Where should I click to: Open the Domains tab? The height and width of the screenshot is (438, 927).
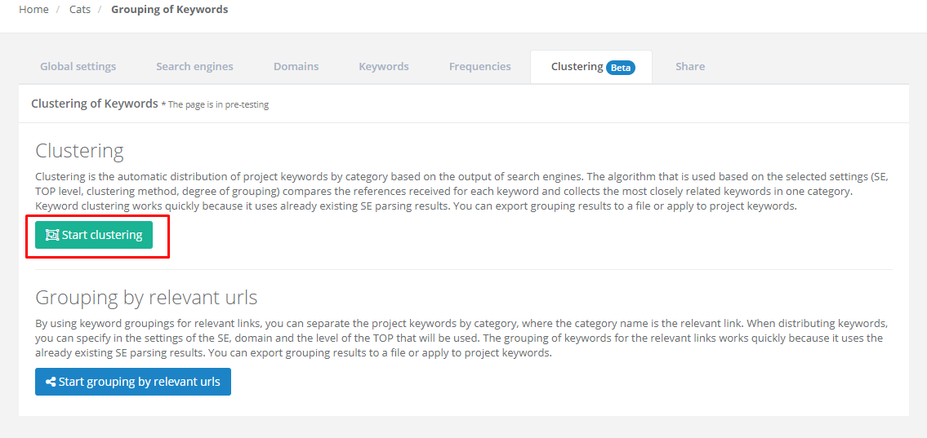click(x=296, y=67)
